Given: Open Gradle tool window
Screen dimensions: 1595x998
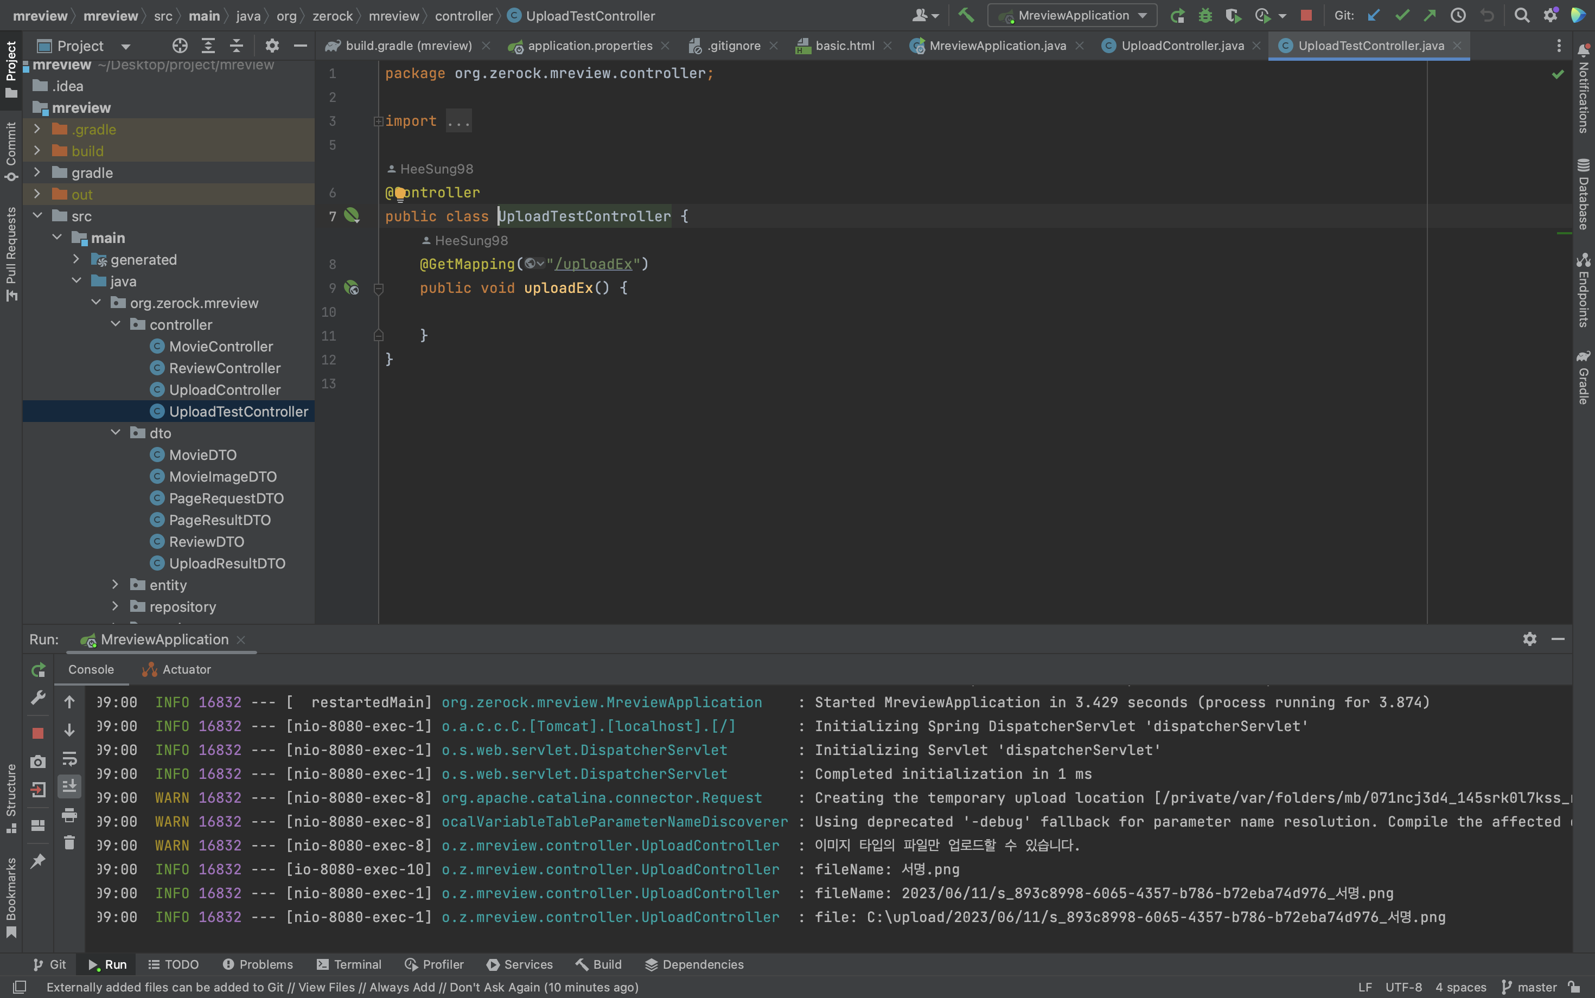Looking at the screenshot, I should tap(1584, 377).
